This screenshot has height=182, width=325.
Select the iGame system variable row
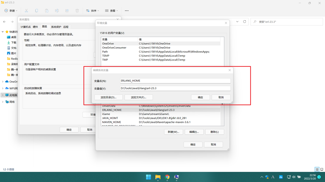(x=161, y=114)
